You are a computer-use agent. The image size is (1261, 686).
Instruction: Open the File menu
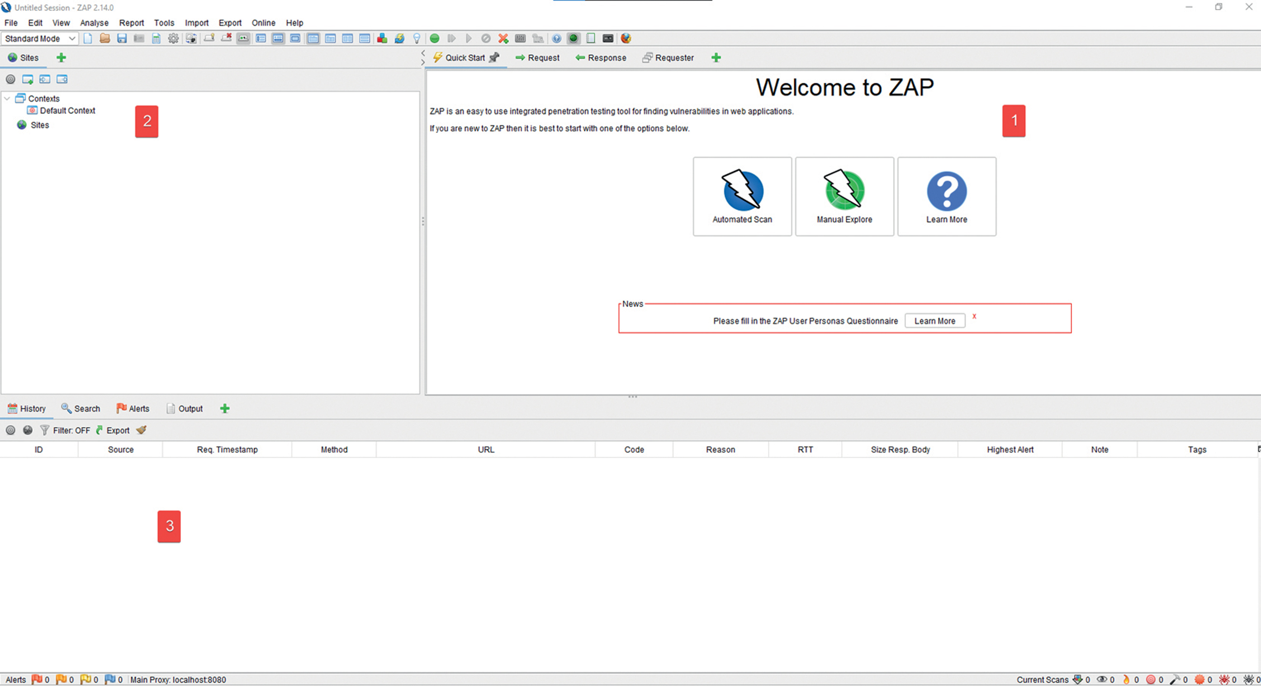pyautogui.click(x=11, y=22)
